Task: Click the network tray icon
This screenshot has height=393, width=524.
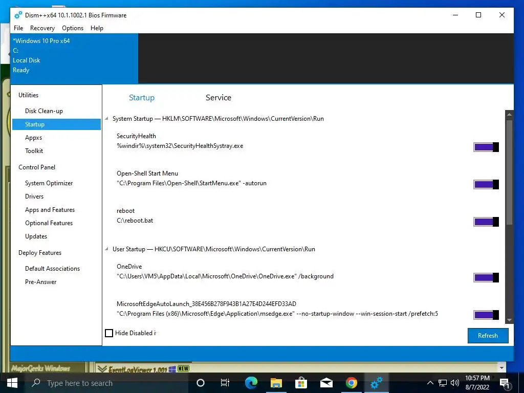Action: tap(443, 383)
